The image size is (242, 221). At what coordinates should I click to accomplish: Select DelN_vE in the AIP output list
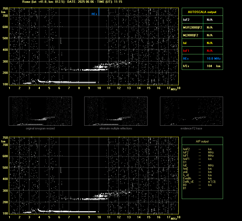click(188, 182)
